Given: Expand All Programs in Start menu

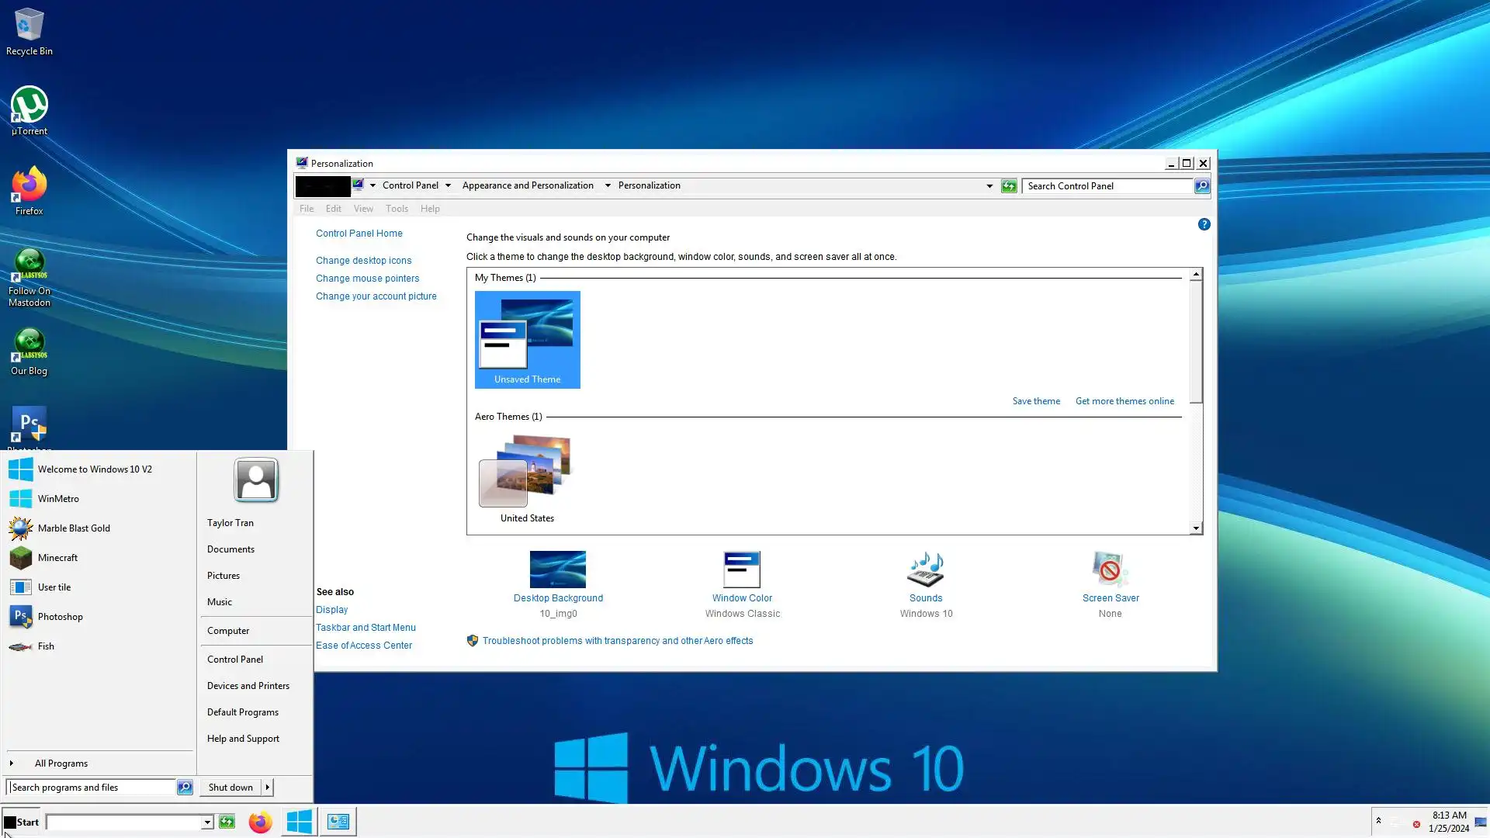Looking at the screenshot, I should [61, 764].
